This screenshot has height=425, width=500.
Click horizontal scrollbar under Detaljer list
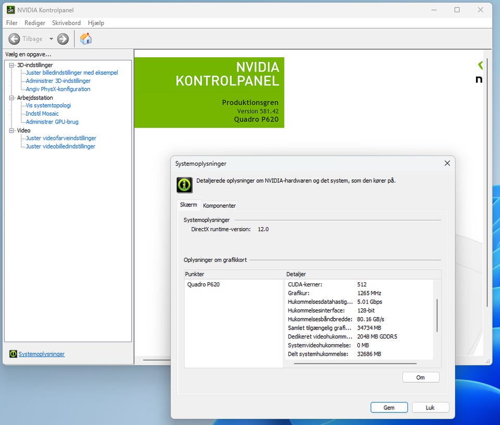coord(355,363)
